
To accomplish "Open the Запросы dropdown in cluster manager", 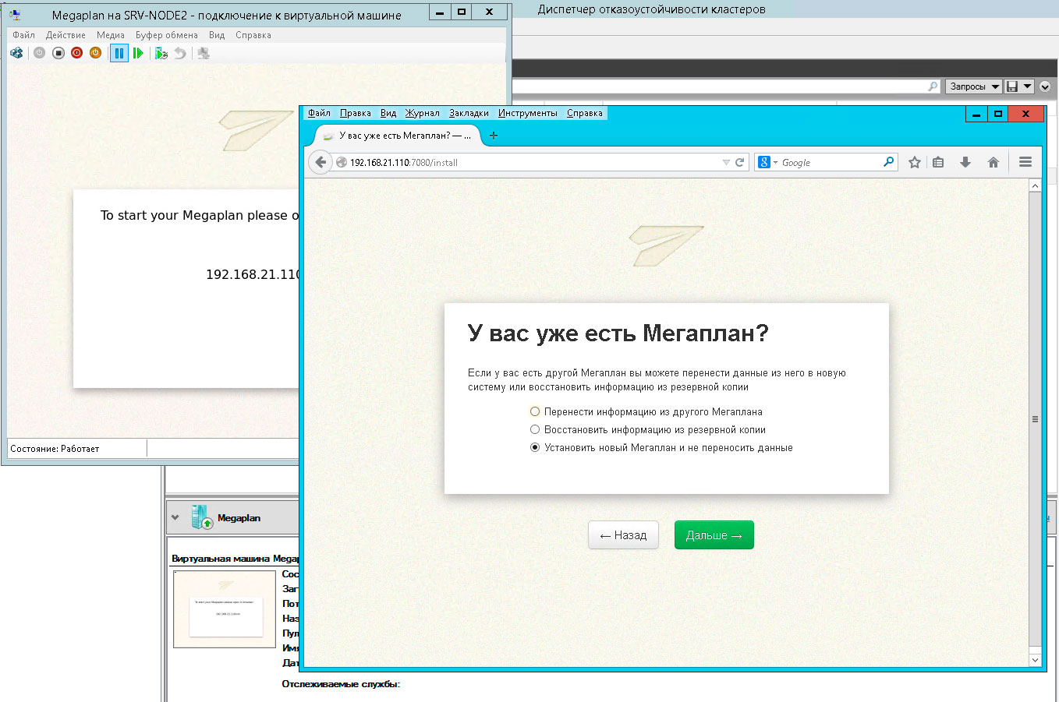I will point(974,86).
